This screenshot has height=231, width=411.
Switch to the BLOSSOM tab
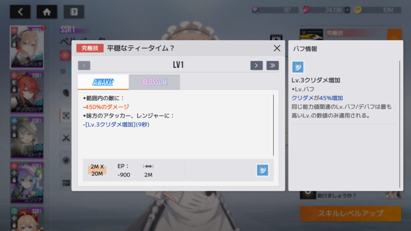pos(155,82)
